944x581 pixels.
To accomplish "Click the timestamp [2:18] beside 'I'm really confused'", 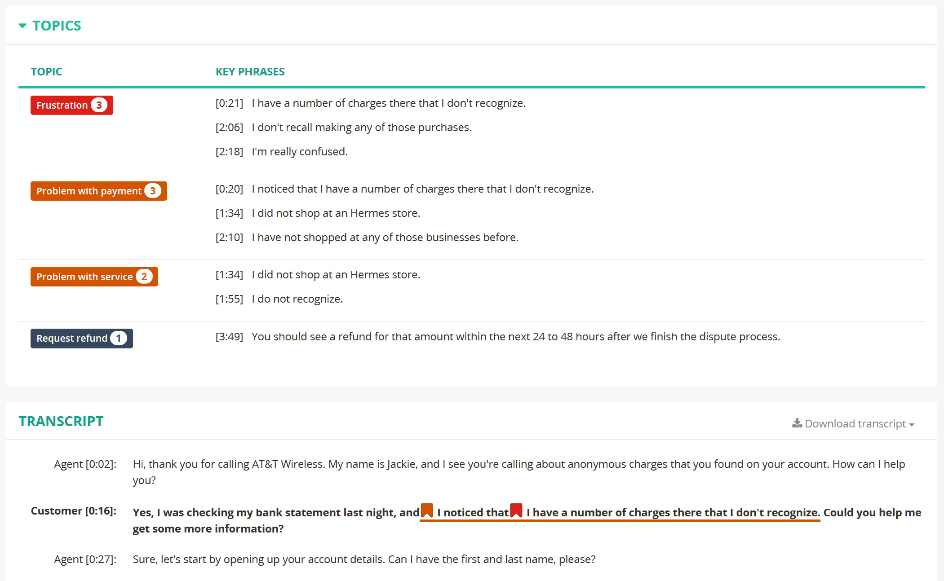I will tap(230, 151).
